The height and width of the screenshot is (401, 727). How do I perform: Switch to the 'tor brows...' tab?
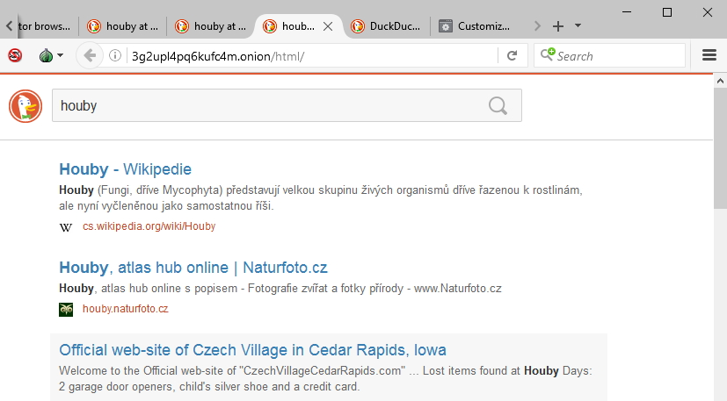[45, 26]
